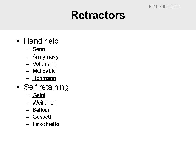Click the Weitlaner underlined link

point(44,103)
